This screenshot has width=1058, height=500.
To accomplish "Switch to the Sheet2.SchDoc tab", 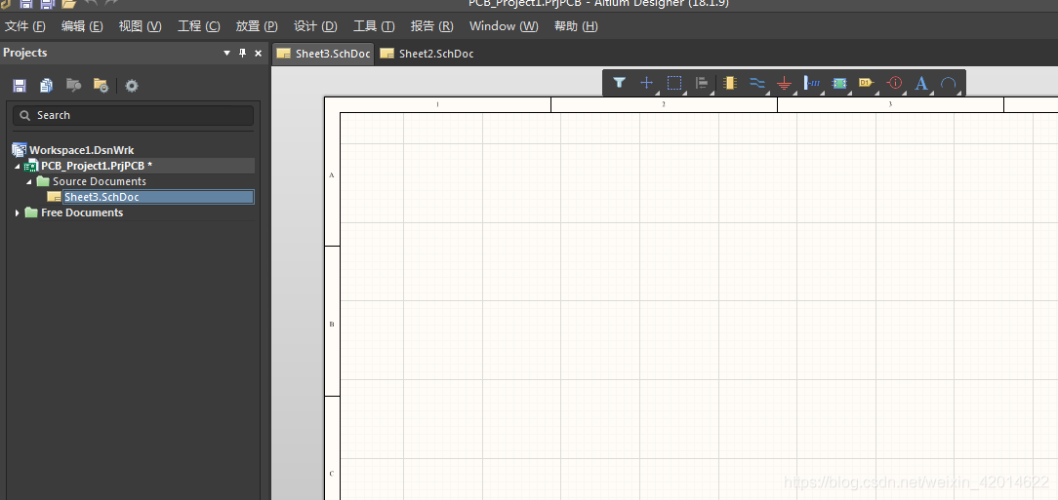I will (435, 54).
